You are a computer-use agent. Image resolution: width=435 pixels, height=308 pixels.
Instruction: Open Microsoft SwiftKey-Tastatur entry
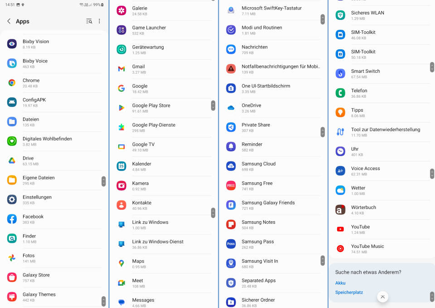coord(273,10)
